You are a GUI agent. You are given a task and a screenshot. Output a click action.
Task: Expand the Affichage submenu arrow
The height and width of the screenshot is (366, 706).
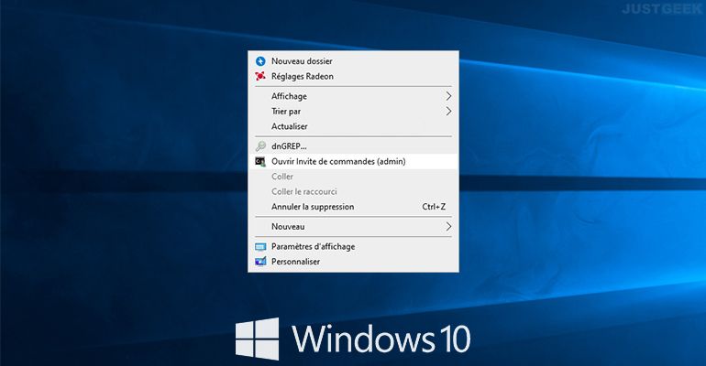coord(448,96)
